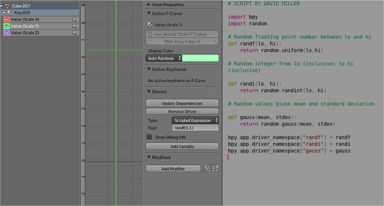This screenshot has width=384, height=206.
Task: Mute the Value (Scale Y) channel speaker icon
Action: 75,26
